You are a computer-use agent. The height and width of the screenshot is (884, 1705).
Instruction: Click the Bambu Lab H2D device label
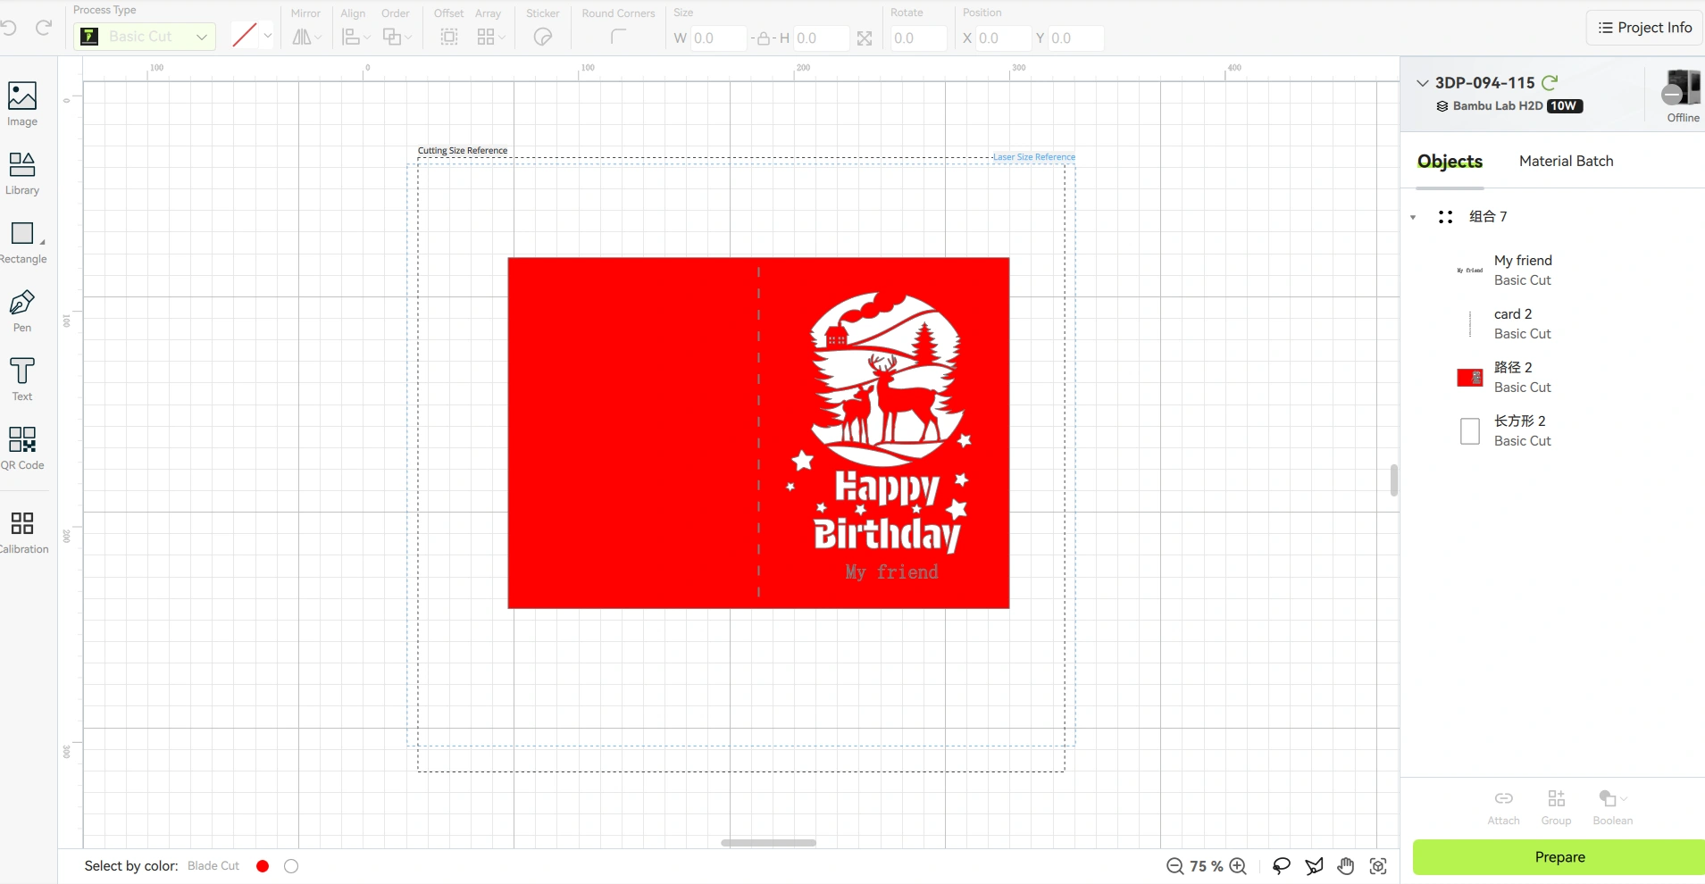(x=1498, y=105)
